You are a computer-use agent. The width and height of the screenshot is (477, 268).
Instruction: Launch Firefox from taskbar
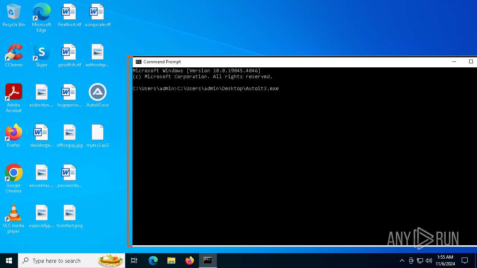(x=190, y=261)
